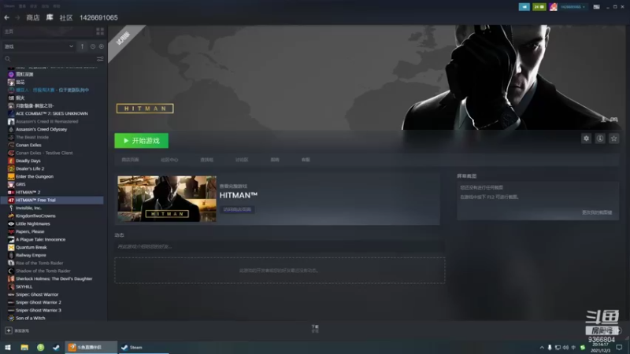This screenshot has width=630, height=354.
Task: Open game info circle icon
Action: pos(600,138)
